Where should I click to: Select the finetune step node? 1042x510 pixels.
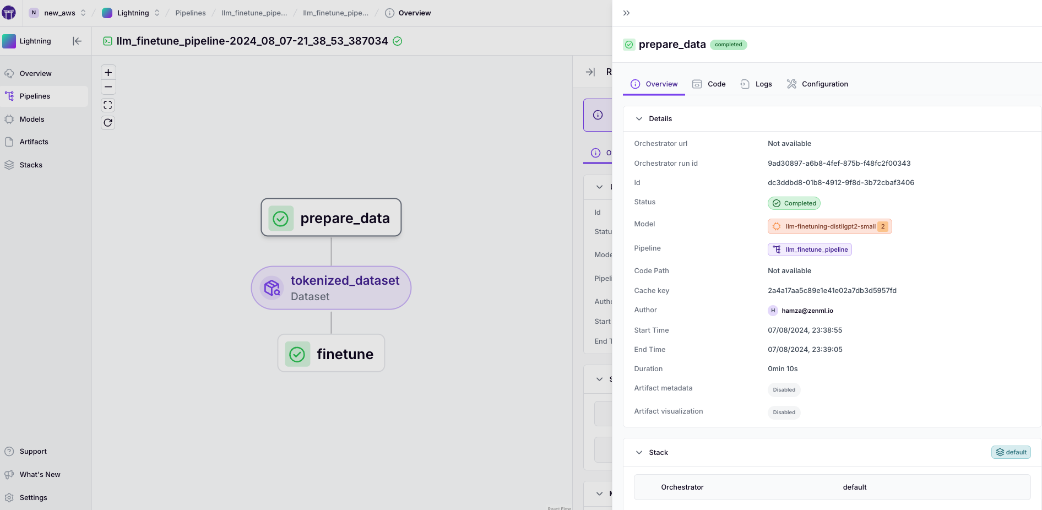tap(331, 354)
